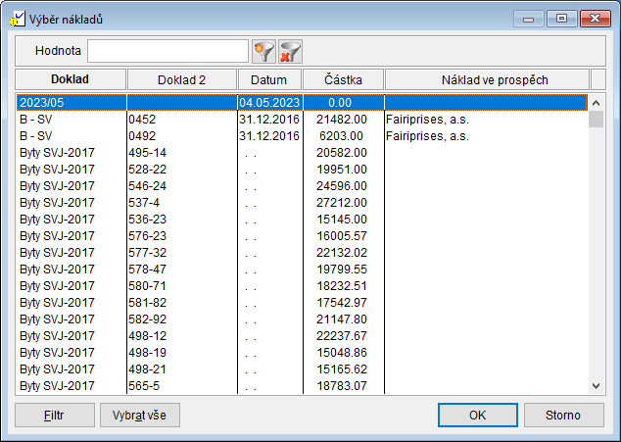Click the Náklad ve prospěch header
The height and width of the screenshot is (442, 621).
(487, 79)
